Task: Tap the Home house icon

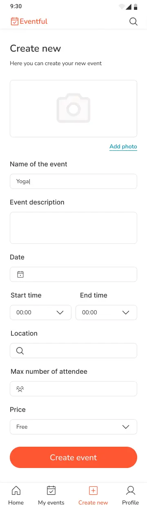Action: point(16,490)
